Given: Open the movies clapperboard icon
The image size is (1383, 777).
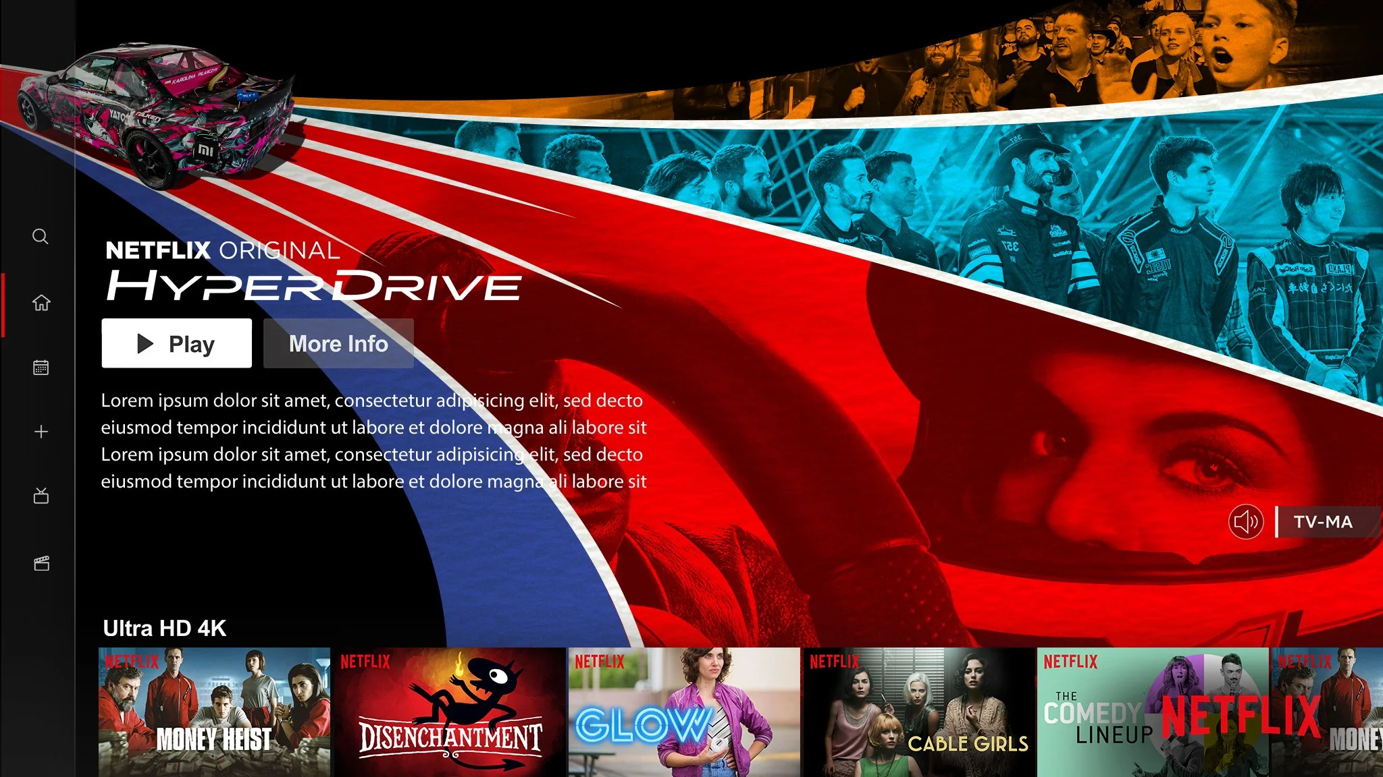Looking at the screenshot, I should (x=42, y=563).
